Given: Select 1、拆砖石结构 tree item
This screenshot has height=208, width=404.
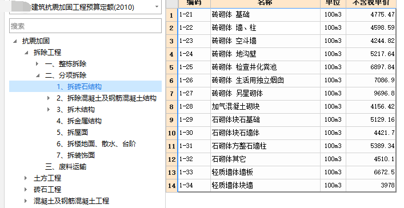Looking at the screenshot, I should tap(79, 87).
